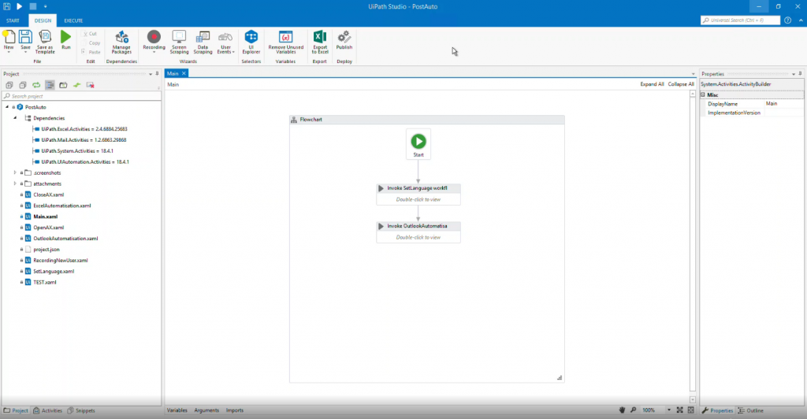Click Remove Unused Variables

(285, 42)
